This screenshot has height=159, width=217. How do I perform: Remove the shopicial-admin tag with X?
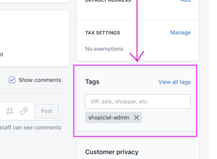click(x=136, y=118)
